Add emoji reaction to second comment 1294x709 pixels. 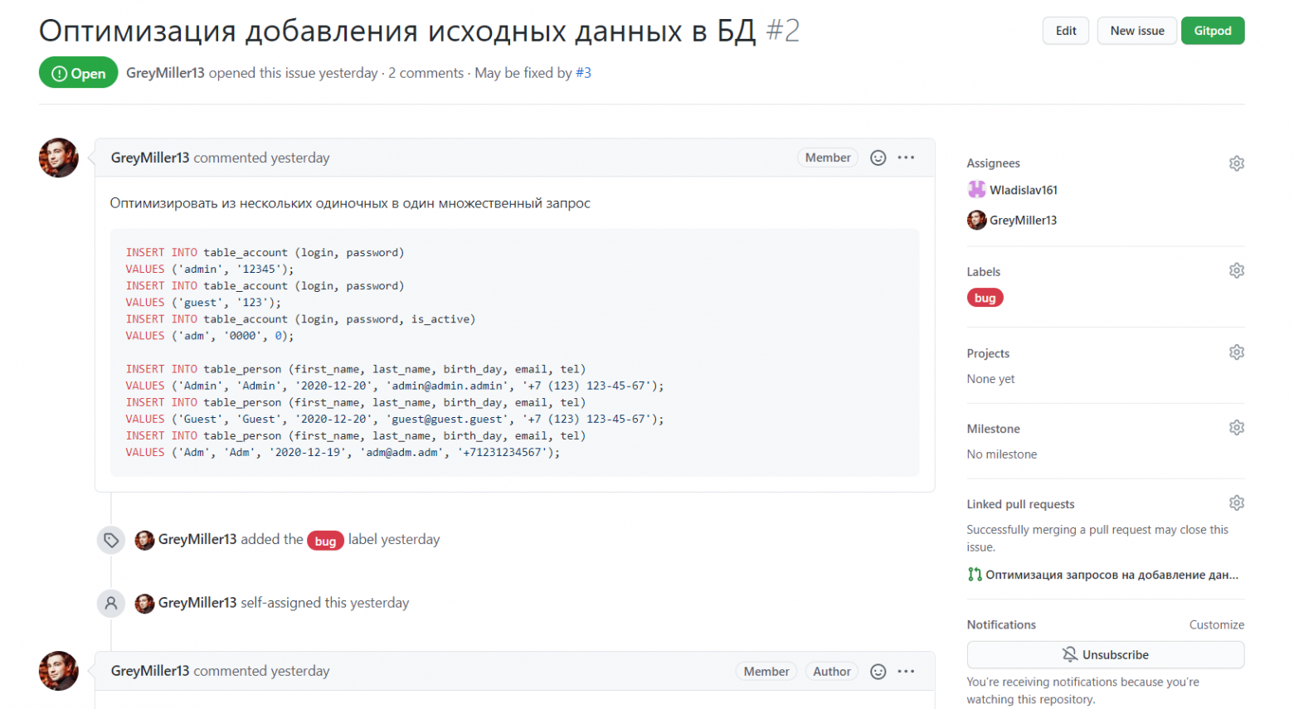tap(878, 672)
